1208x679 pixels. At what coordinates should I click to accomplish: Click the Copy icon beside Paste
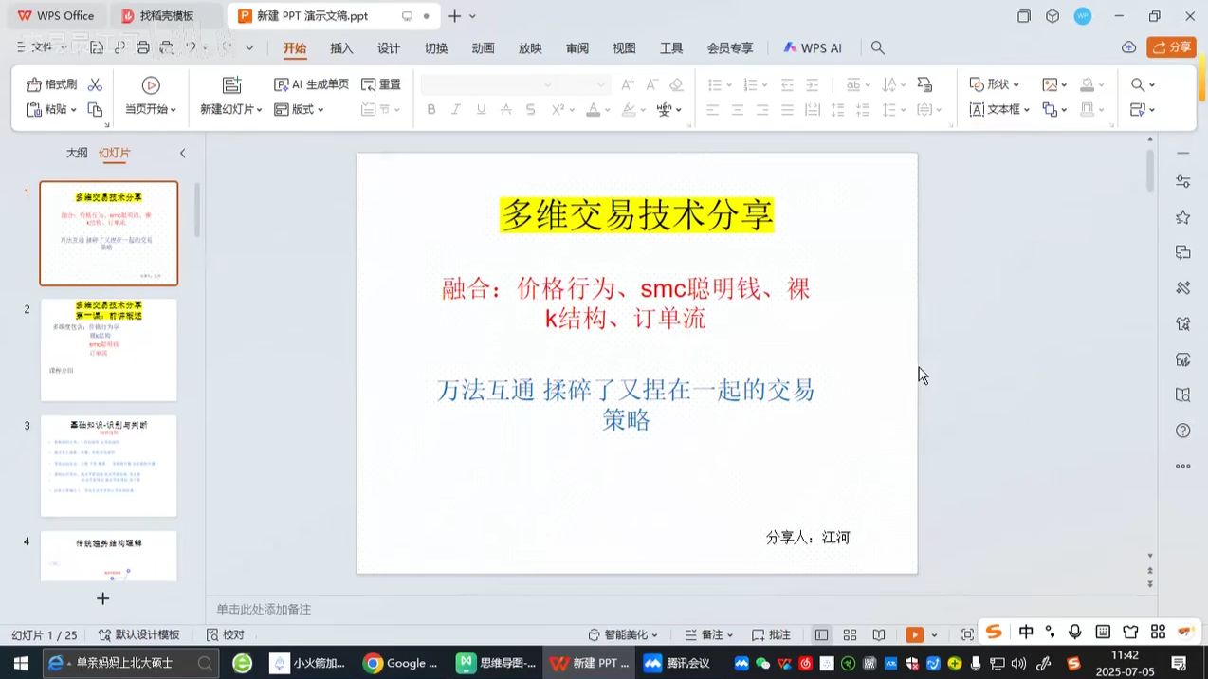(x=95, y=109)
